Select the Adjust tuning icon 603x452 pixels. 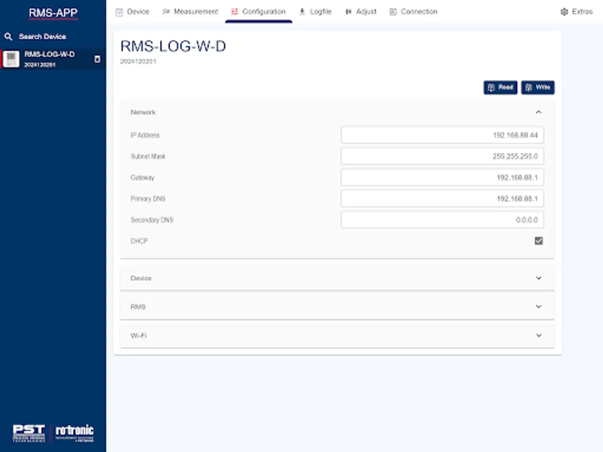click(349, 11)
